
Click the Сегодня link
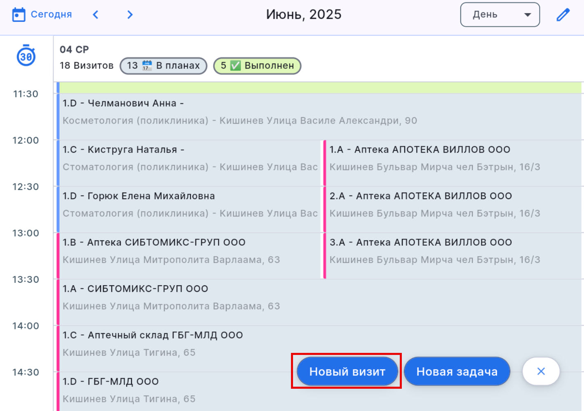(x=51, y=14)
